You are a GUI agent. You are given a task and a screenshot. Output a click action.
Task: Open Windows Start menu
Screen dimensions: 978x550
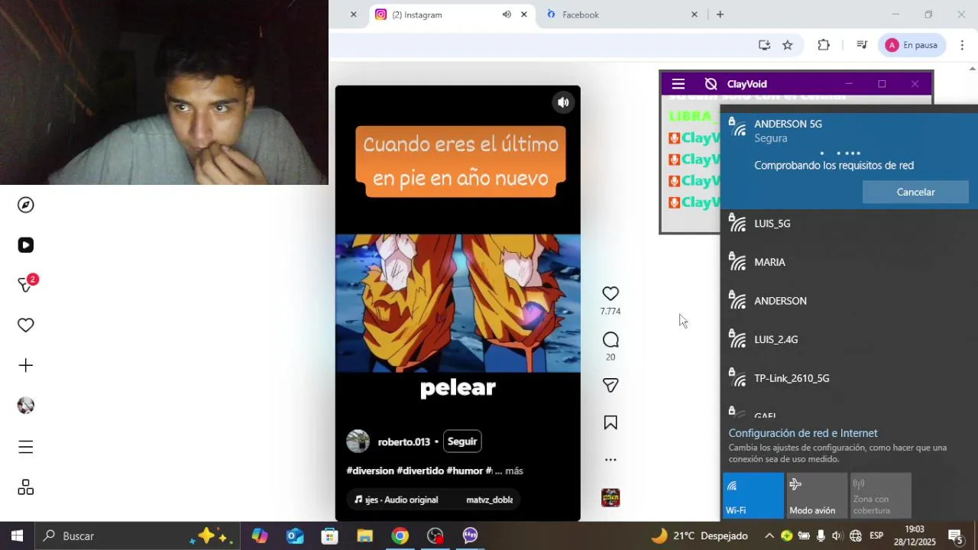[17, 536]
